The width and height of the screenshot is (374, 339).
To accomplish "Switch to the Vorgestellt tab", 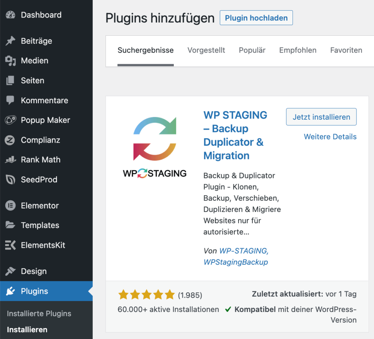I will point(206,50).
